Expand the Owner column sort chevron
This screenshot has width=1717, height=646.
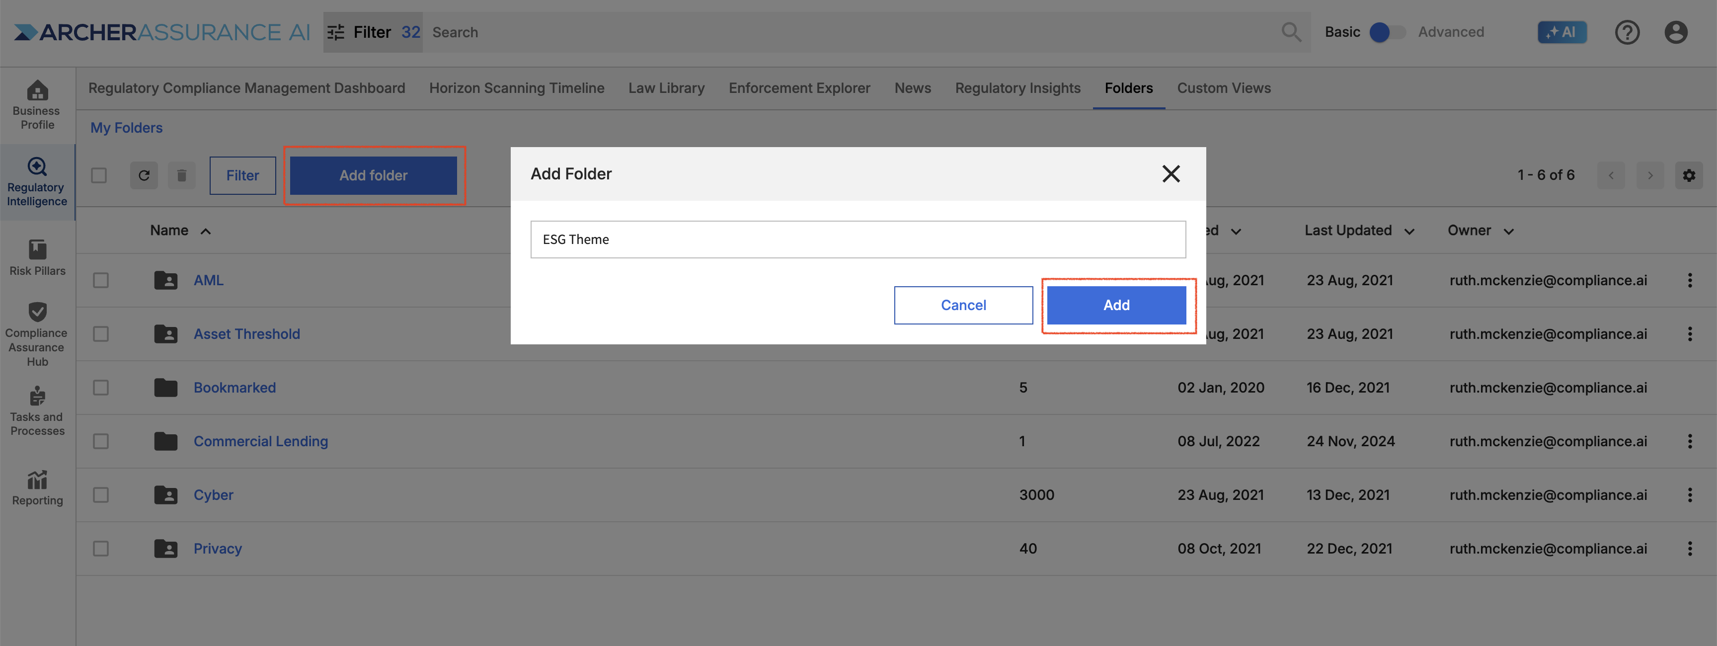click(1508, 232)
